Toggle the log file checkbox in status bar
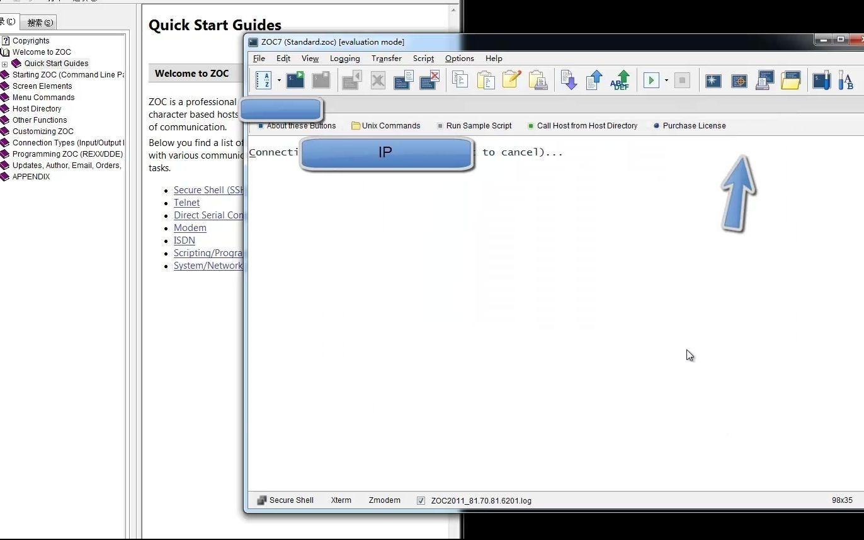The height and width of the screenshot is (540, 864). click(x=421, y=501)
